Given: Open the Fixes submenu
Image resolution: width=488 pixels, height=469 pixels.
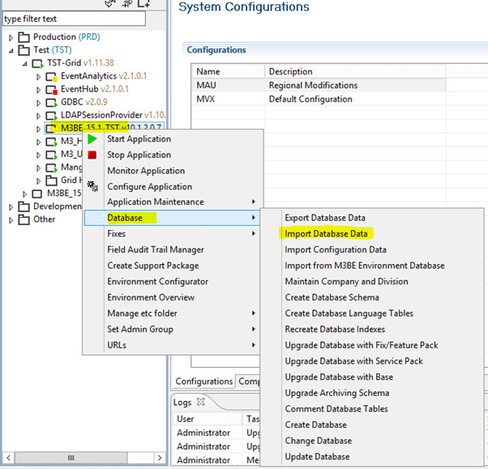Looking at the screenshot, I should pyautogui.click(x=117, y=233).
